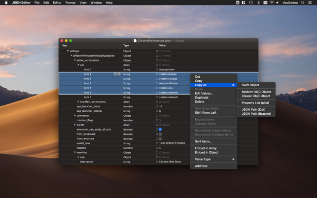Open the View menu

click(x=83, y=2)
